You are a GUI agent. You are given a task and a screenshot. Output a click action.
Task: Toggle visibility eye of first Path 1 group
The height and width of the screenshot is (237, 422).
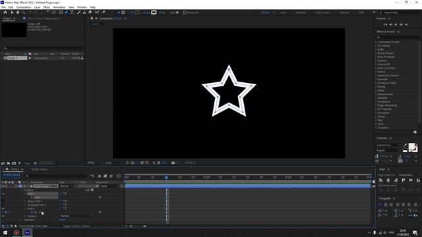point(3,194)
